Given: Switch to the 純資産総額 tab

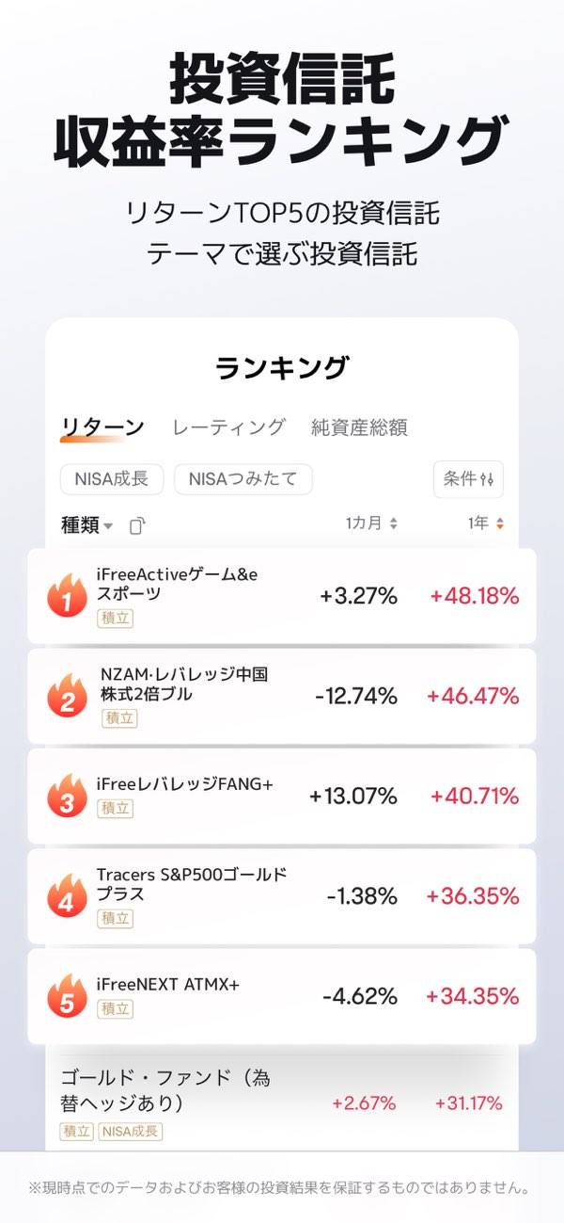Looking at the screenshot, I should coord(359,427).
